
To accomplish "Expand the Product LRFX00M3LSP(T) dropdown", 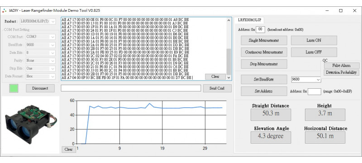I will (x=53, y=21).
